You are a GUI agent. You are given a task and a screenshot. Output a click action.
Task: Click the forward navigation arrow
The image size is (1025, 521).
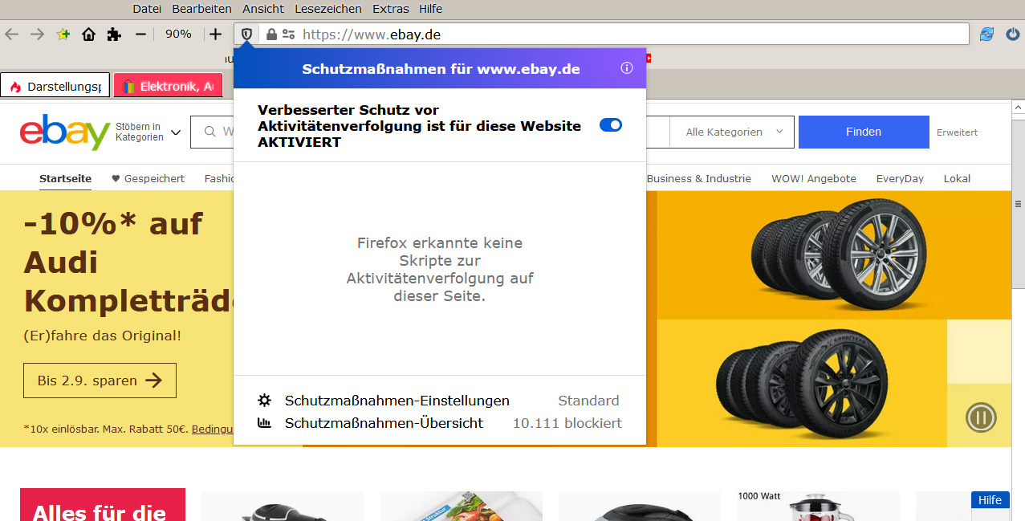coord(37,35)
